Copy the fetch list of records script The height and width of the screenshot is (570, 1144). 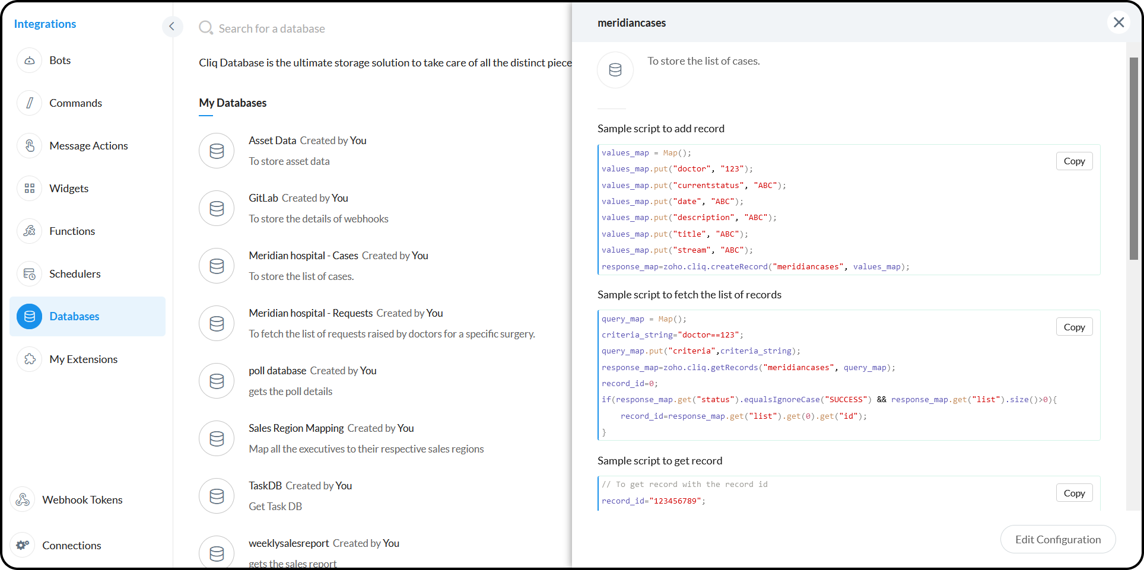(1074, 327)
